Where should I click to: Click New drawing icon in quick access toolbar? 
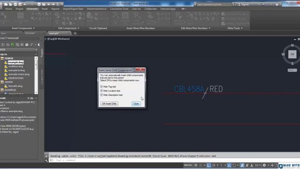(x=6, y=4)
